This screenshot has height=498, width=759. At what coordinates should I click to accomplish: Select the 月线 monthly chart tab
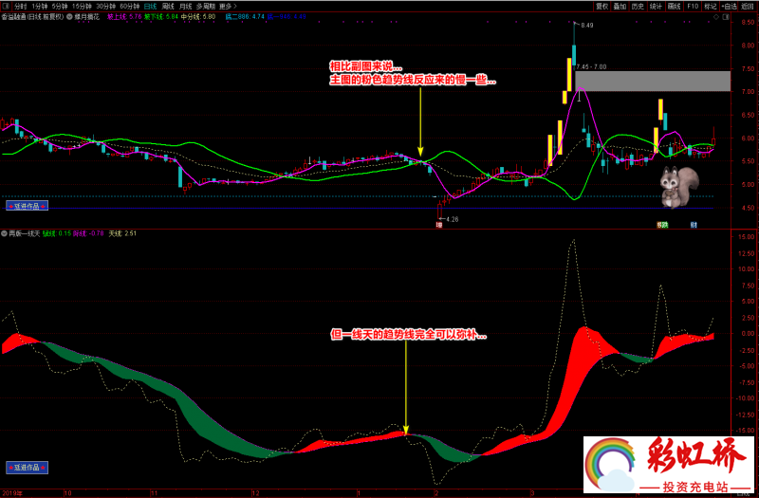click(x=185, y=7)
